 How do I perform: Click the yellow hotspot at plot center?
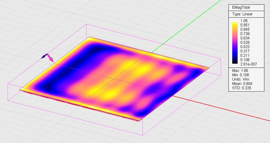142,69
